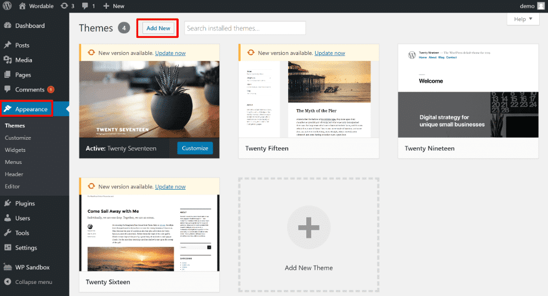Click the Appearance paintbrush icon
This screenshot has width=548, height=296.
7,109
